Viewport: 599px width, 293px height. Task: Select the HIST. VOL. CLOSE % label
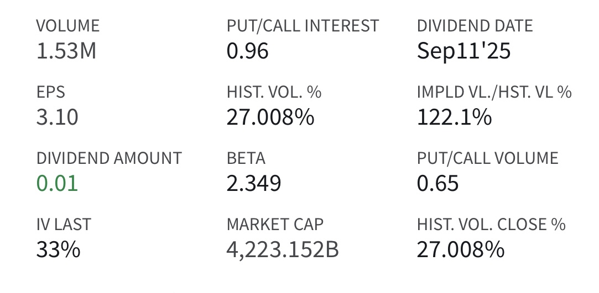pyautogui.click(x=491, y=225)
